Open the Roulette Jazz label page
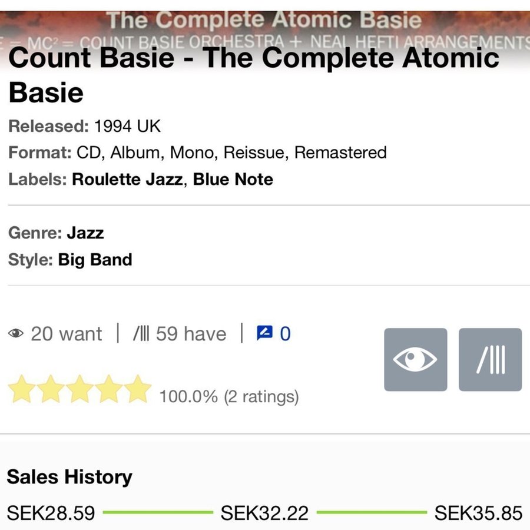The height and width of the screenshot is (530, 530). point(127,179)
